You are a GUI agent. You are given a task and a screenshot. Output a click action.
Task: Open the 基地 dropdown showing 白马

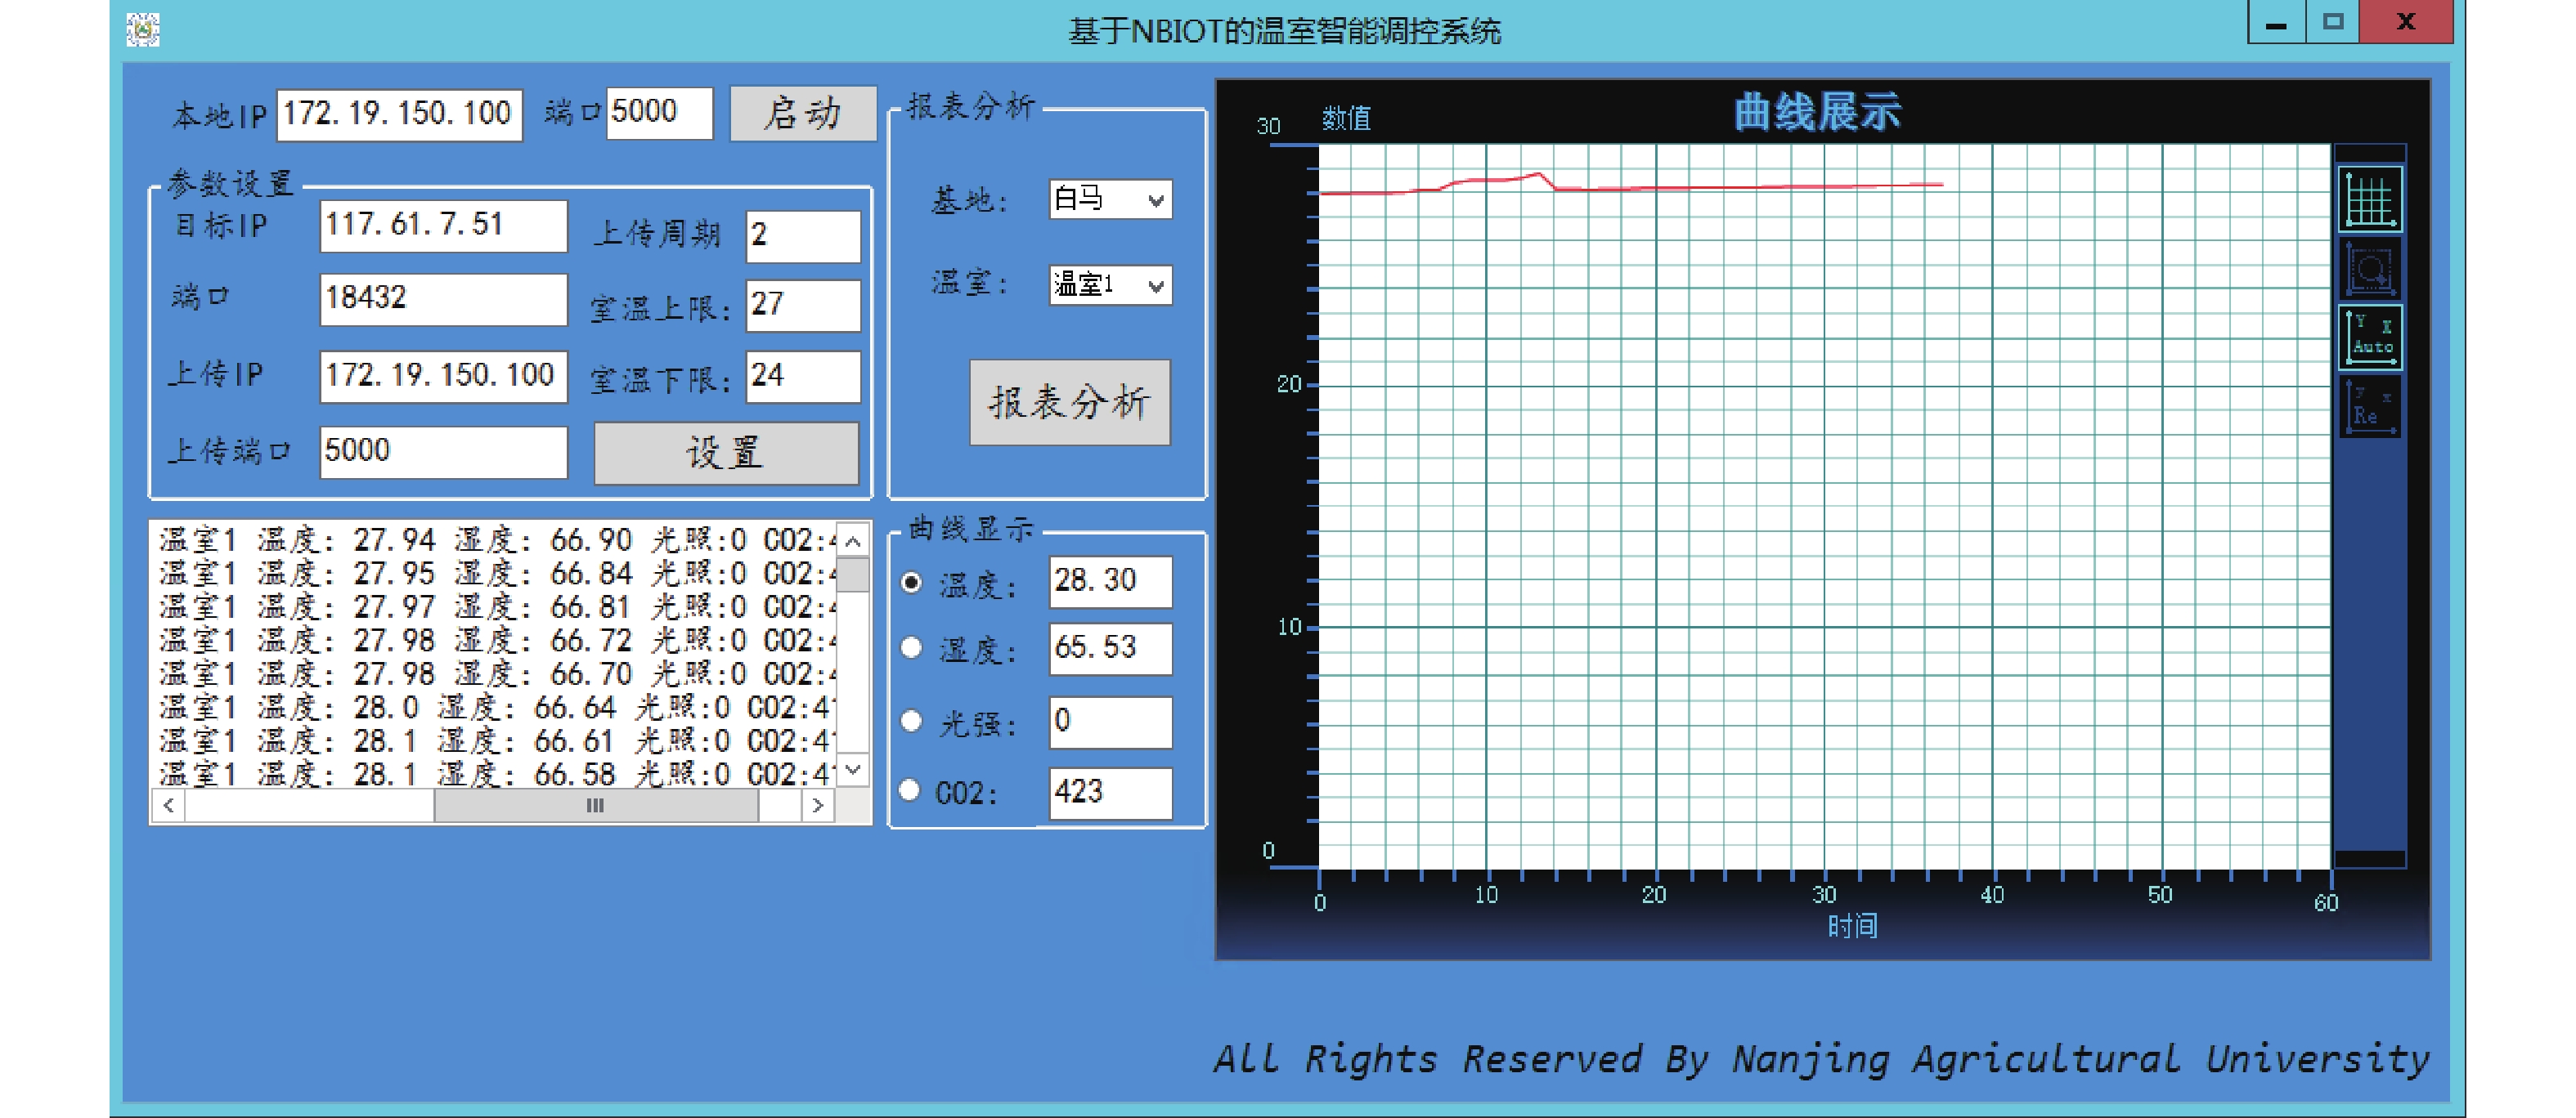coord(1109,199)
